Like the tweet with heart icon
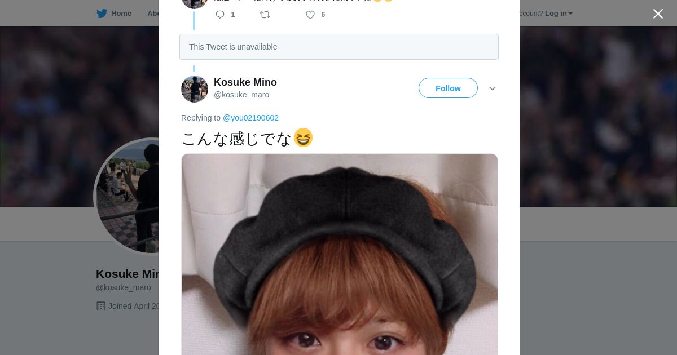The width and height of the screenshot is (677, 355). click(x=310, y=15)
